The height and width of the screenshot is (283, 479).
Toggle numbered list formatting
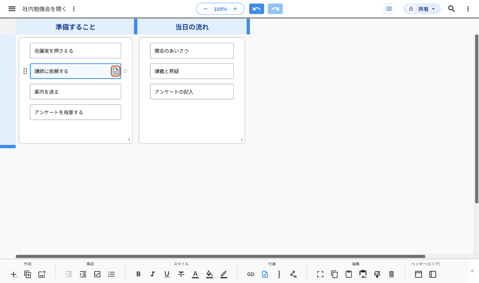tap(111, 274)
